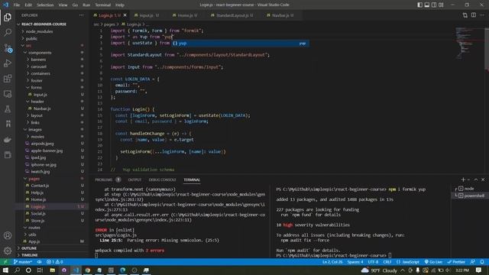Click Prettier in the status bar
This screenshot has height=275, width=489.
click(x=456, y=262)
